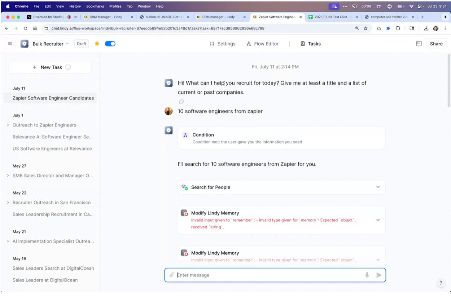Open Chrome downloads icon

click(x=426, y=28)
